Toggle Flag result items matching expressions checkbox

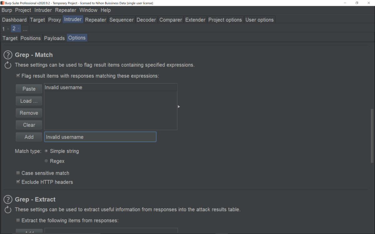click(18, 76)
